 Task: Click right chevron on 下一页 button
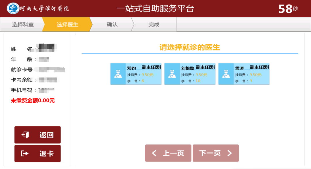point(230,153)
